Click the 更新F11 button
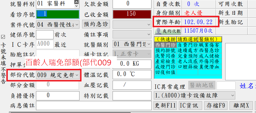The height and width of the screenshot is (113, 256). coord(165,106)
